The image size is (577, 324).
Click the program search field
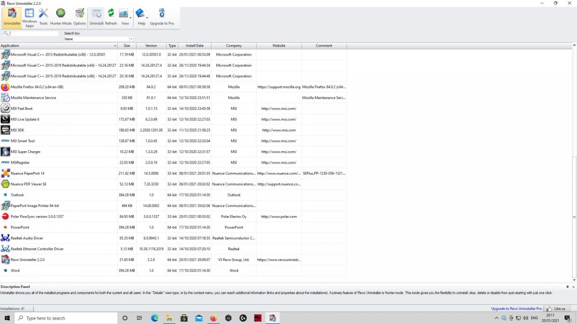click(x=34, y=34)
